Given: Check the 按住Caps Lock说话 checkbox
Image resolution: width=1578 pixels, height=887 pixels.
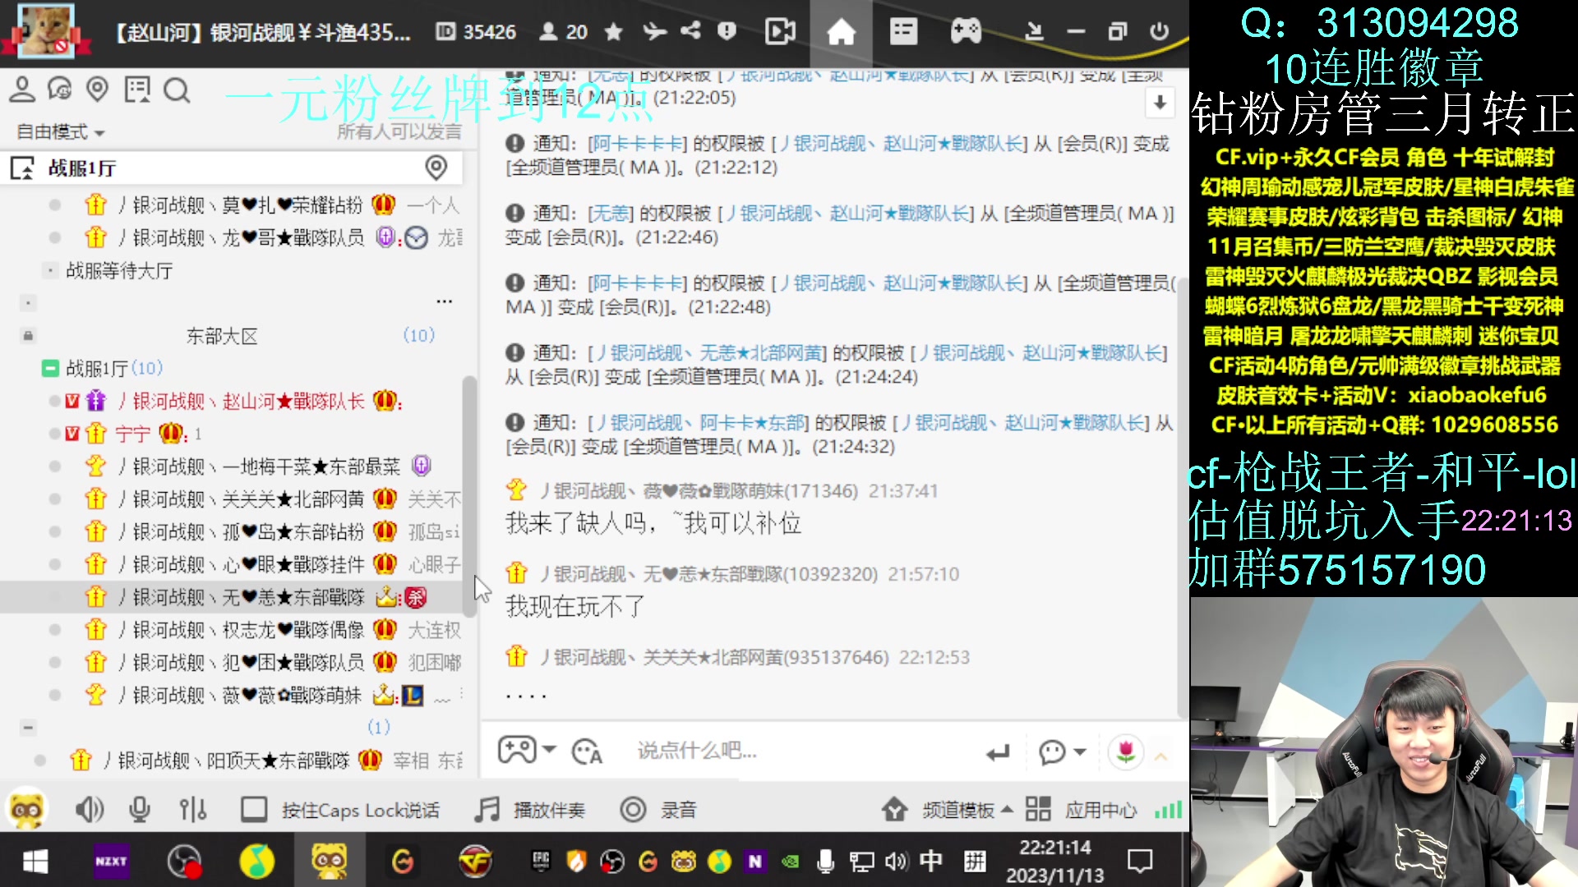Looking at the screenshot, I should (254, 810).
